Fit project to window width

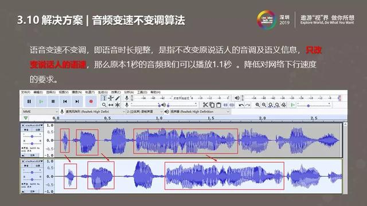(x=277, y=105)
